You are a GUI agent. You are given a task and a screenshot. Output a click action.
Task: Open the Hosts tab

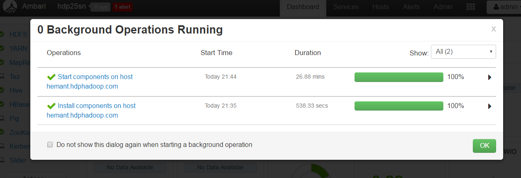click(381, 7)
